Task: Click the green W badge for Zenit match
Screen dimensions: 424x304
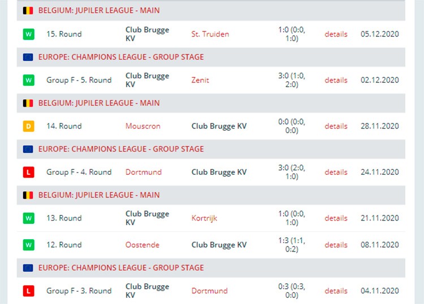Action: point(29,80)
